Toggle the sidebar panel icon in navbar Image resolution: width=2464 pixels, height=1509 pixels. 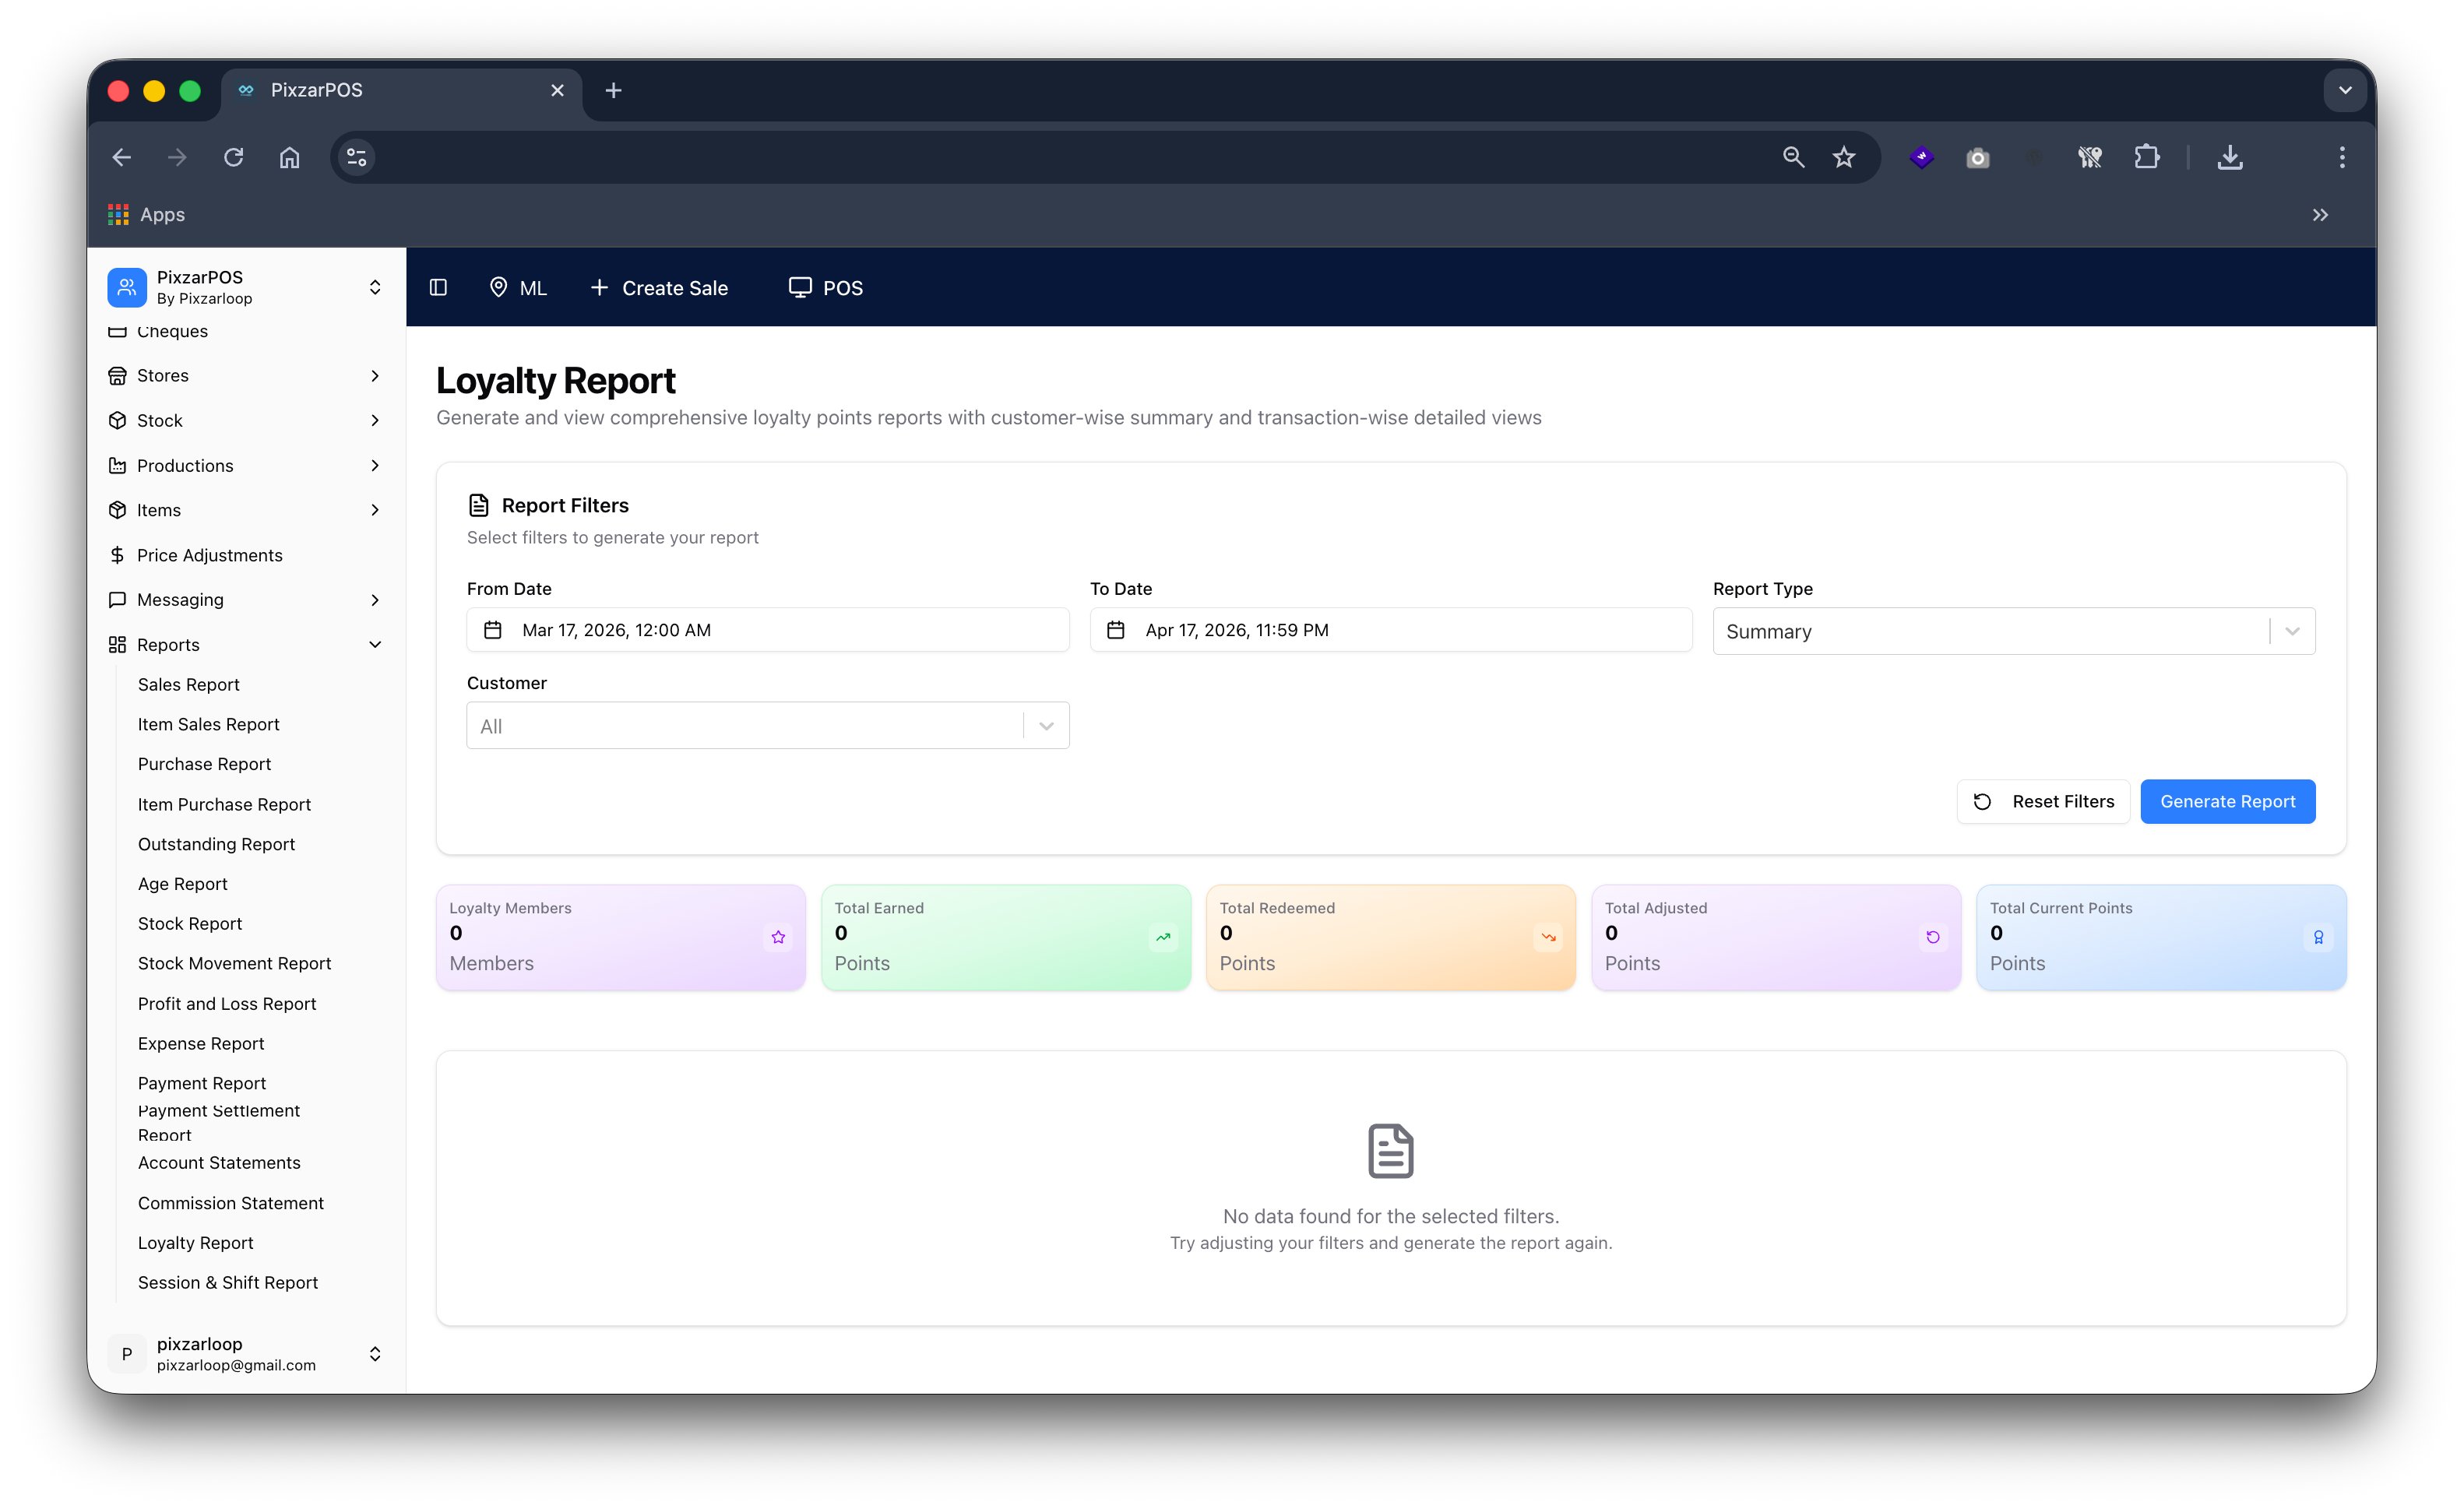pos(438,287)
